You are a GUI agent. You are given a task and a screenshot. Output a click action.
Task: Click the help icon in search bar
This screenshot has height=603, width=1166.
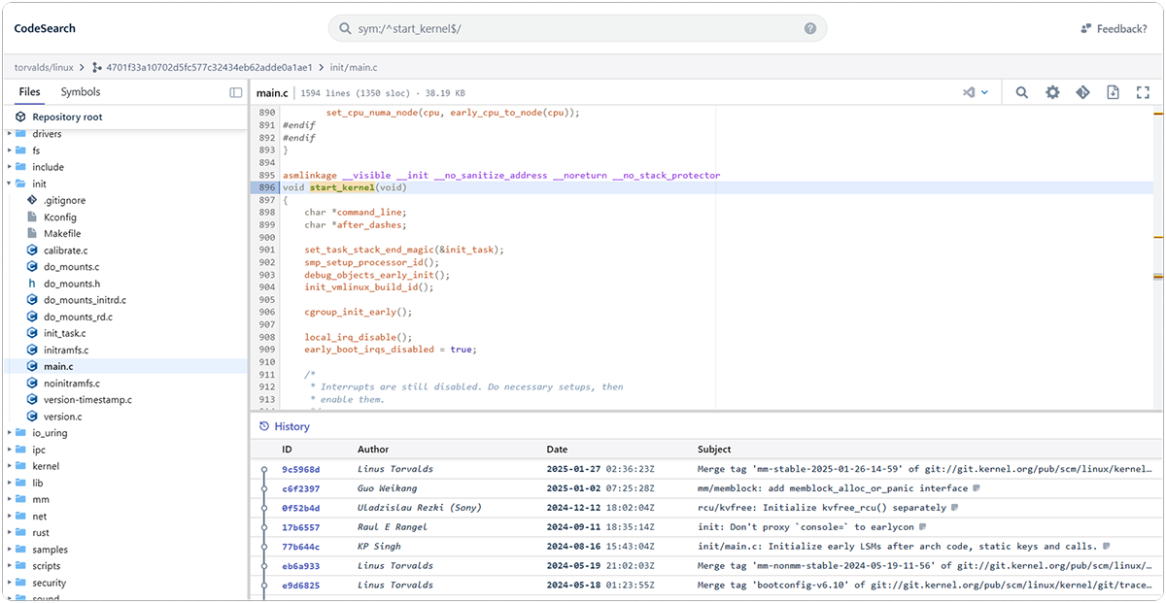point(810,28)
